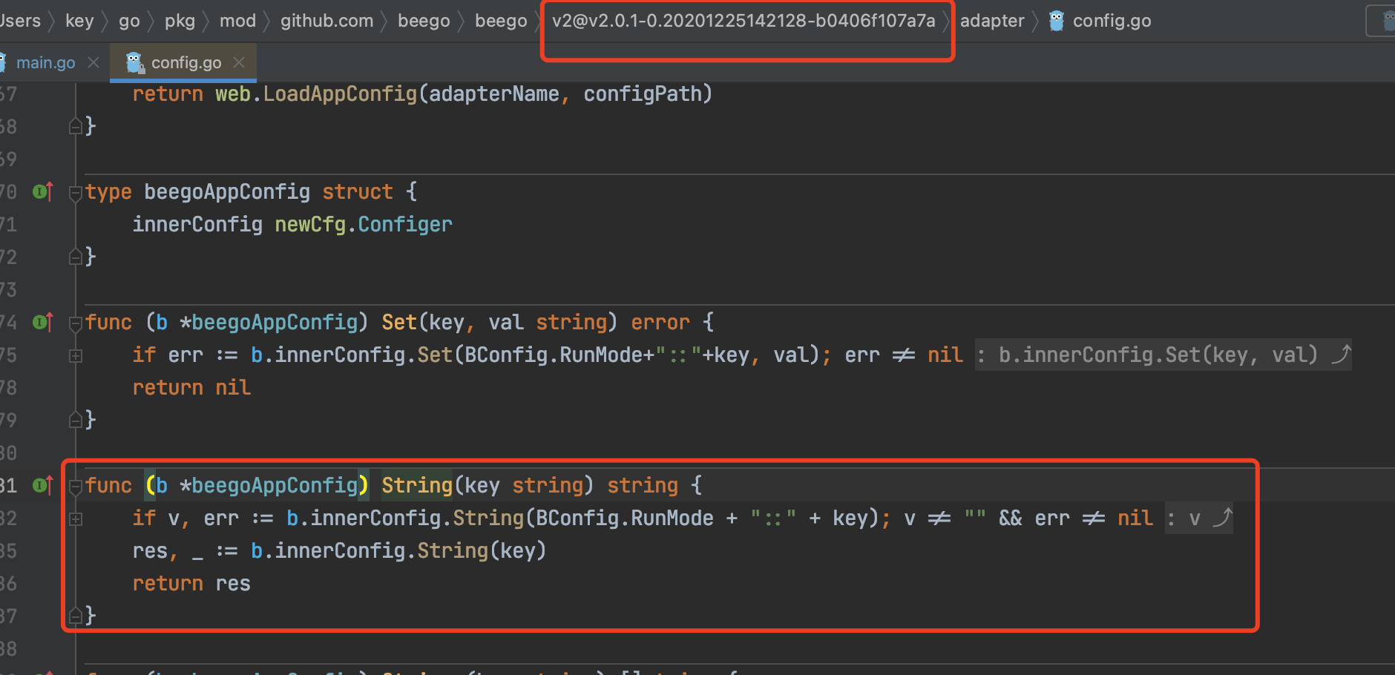The width and height of the screenshot is (1395, 675).
Task: Collapse the Set function using its fold marker
Action: (x=74, y=322)
